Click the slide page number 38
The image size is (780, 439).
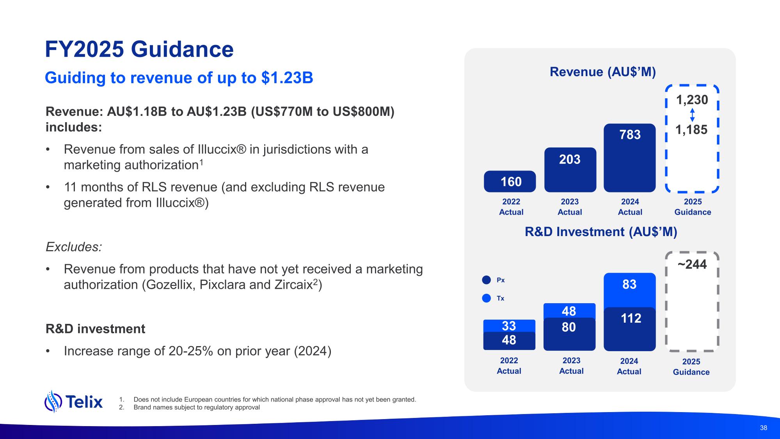[763, 428]
